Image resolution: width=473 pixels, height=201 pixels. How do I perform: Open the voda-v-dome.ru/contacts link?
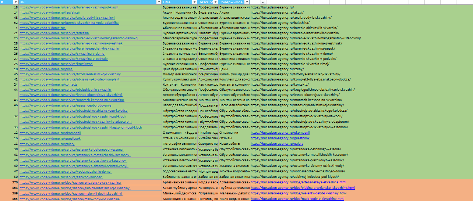pos(49,85)
